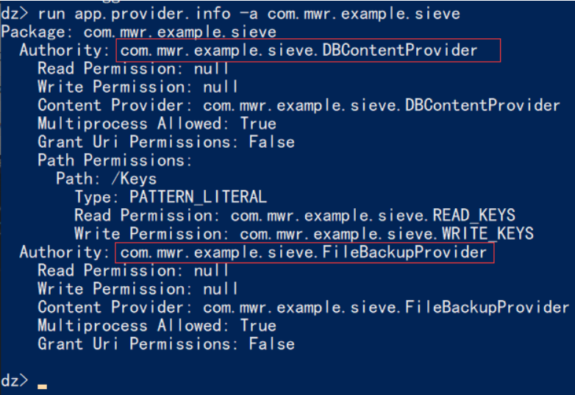The width and height of the screenshot is (575, 395).
Task: Click the Path Permissions: heading
Action: click(x=115, y=160)
